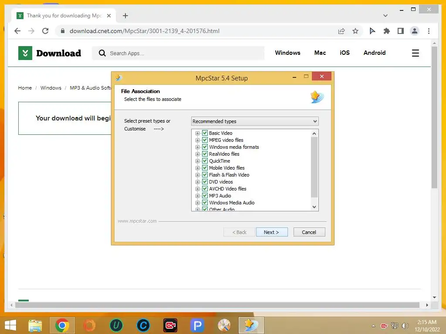Show hidden tray icons arrow
Image resolution: width=446 pixels, height=334 pixels.
(x=373, y=326)
